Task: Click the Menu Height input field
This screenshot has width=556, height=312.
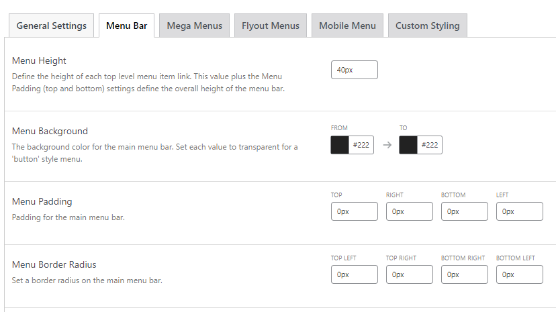Action: click(x=354, y=70)
